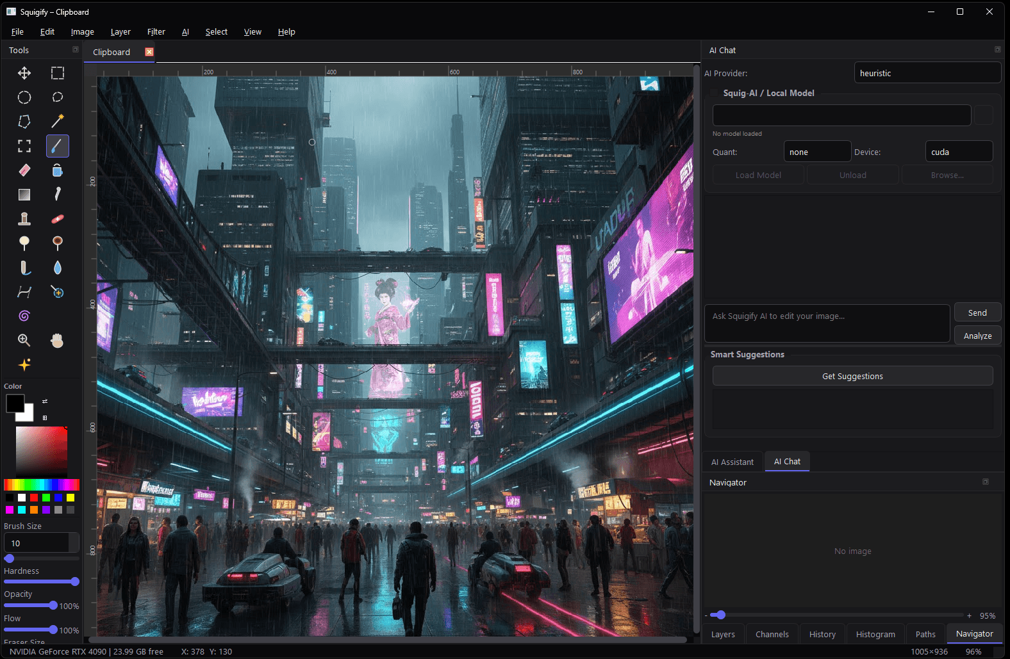Switch to the Paths tab
This screenshot has width=1010, height=659.
pos(925,634)
